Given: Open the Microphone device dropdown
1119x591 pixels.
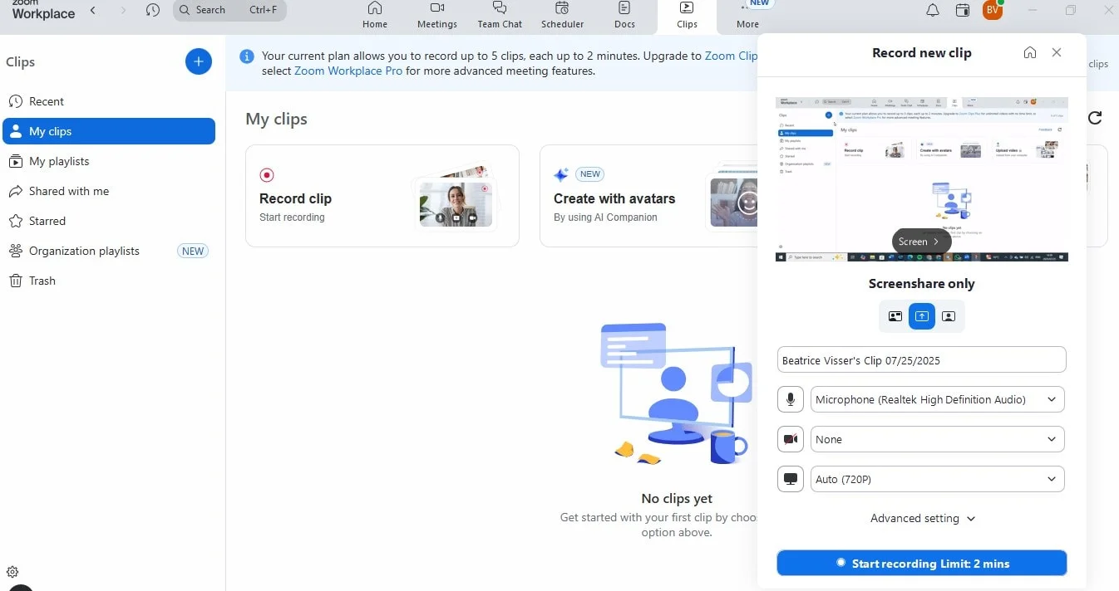Looking at the screenshot, I should coord(938,399).
